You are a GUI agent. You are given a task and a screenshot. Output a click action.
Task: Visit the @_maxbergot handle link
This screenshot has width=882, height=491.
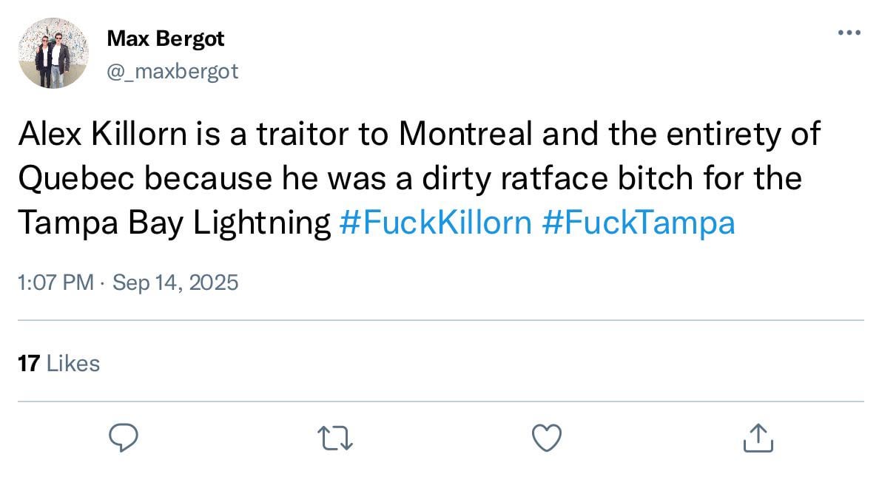[x=172, y=71]
